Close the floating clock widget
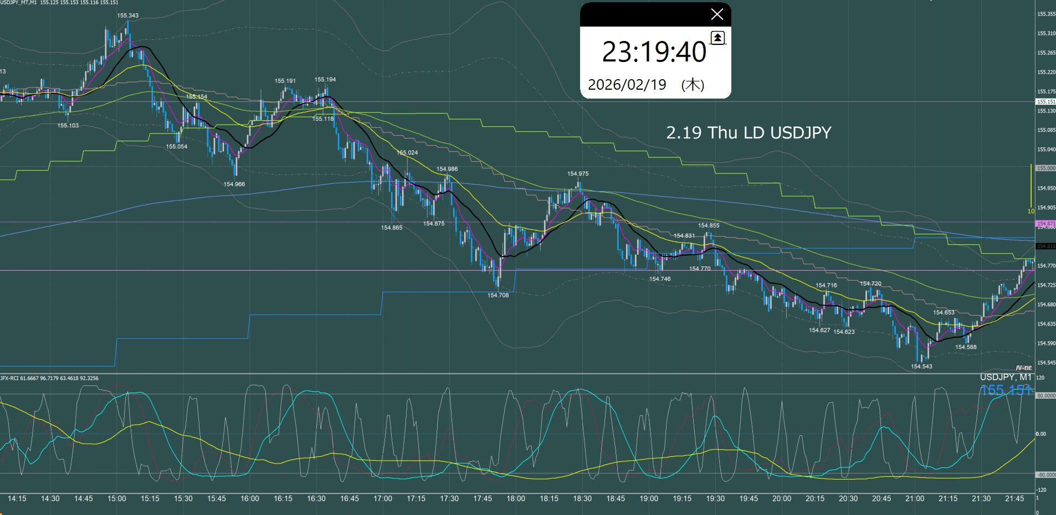Viewport: 1056px width, 515px height. pos(716,14)
